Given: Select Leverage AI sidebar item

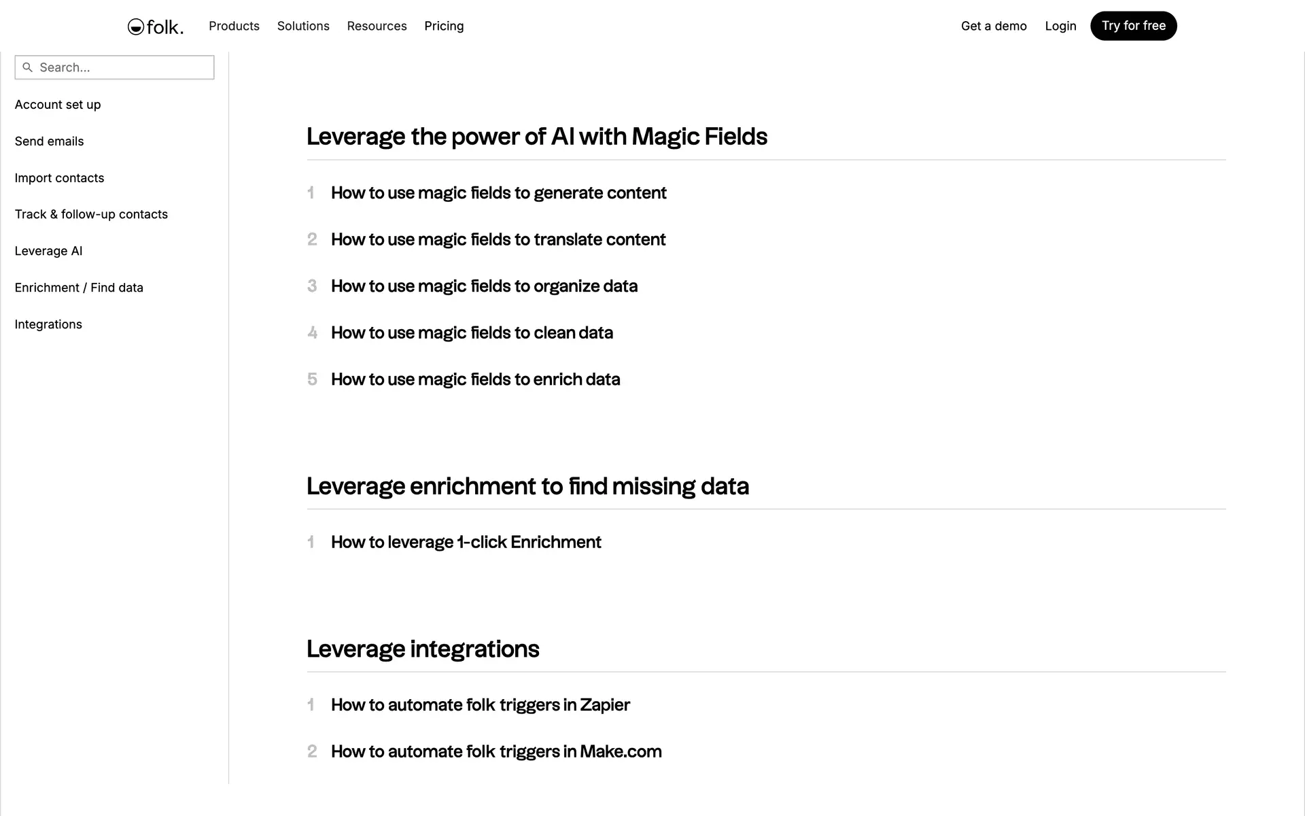Looking at the screenshot, I should (x=48, y=251).
